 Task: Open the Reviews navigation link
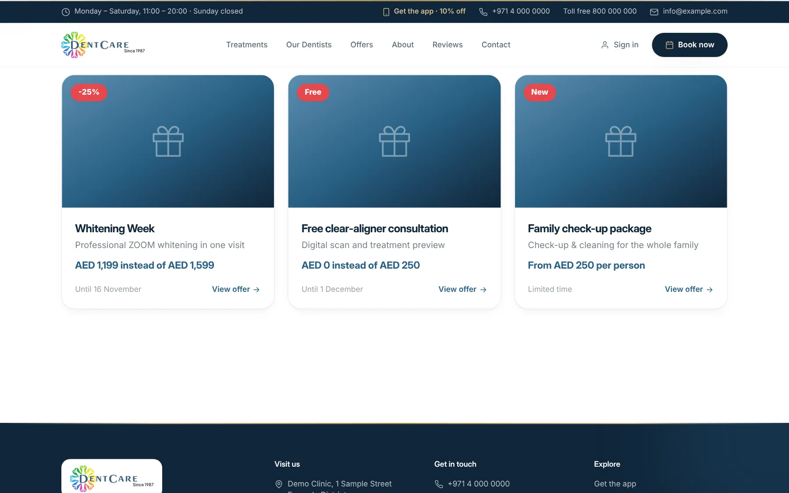(448, 45)
